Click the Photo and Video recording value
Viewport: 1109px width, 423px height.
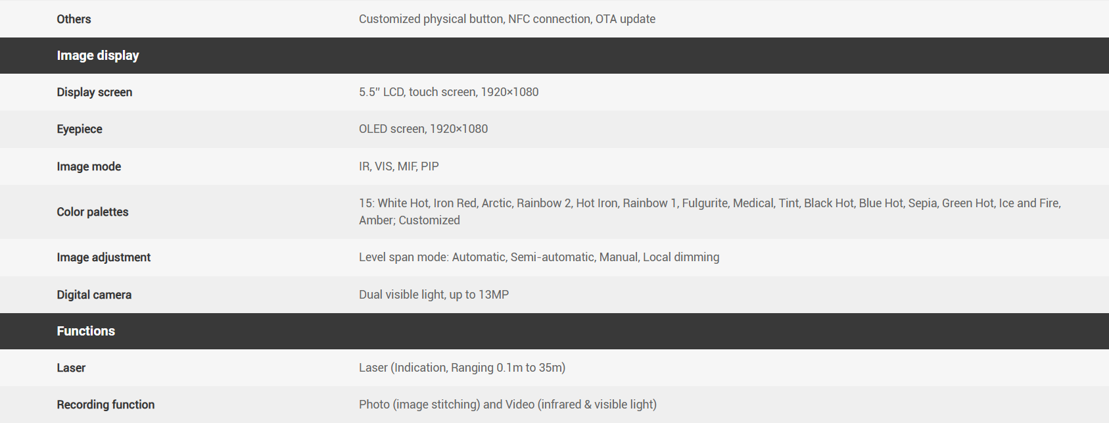coord(507,405)
